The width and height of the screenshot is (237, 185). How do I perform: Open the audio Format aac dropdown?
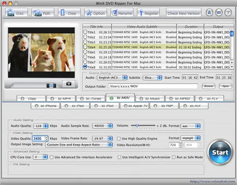(190, 126)
